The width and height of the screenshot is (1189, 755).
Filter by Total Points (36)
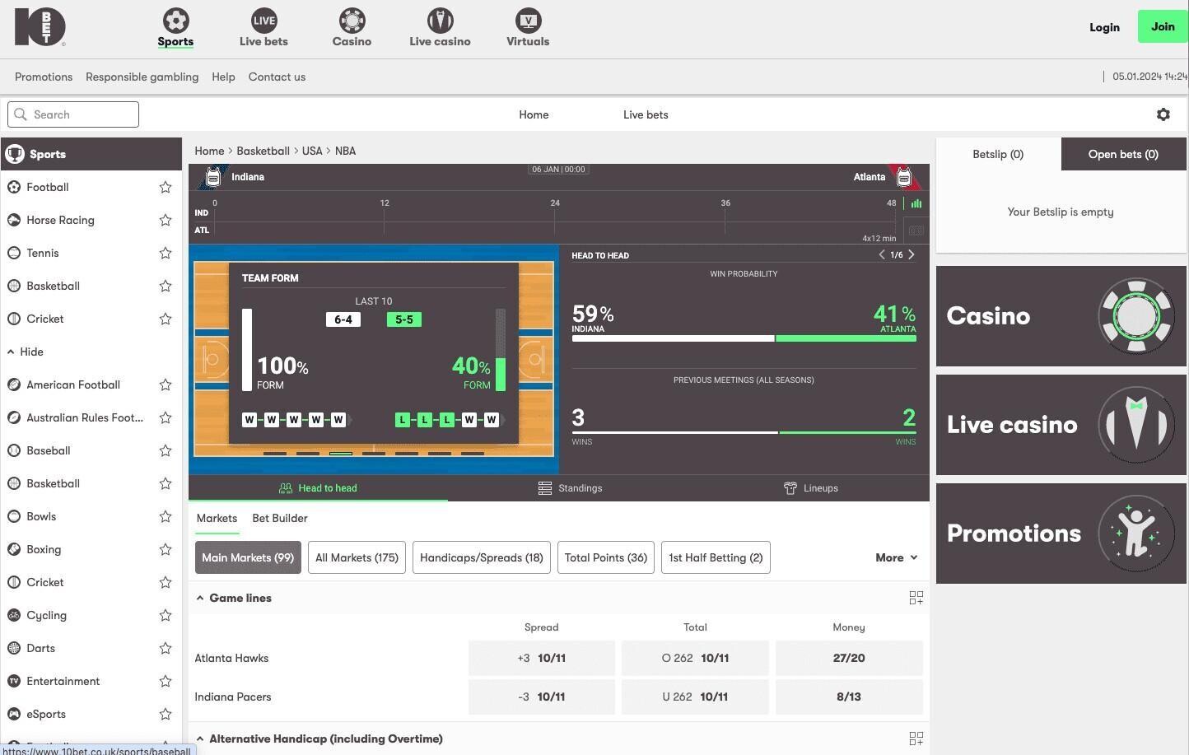click(606, 557)
